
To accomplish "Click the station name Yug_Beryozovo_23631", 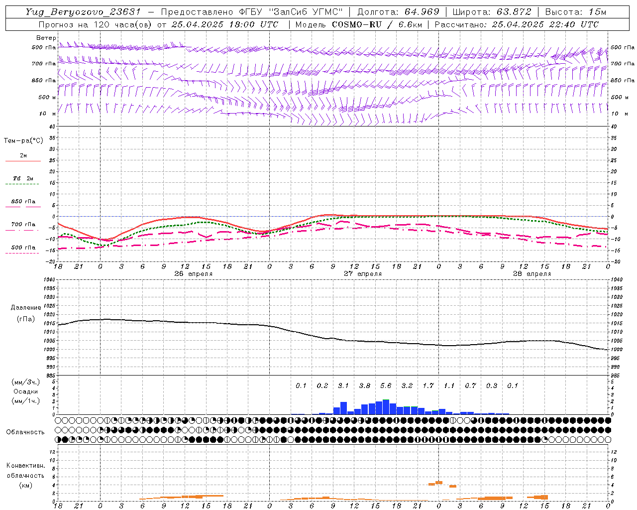I will click(x=83, y=12).
